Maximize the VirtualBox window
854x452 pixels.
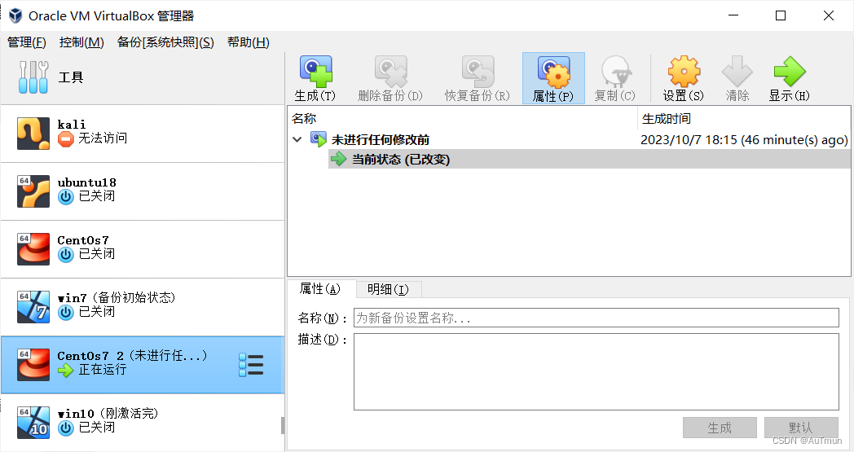(781, 15)
